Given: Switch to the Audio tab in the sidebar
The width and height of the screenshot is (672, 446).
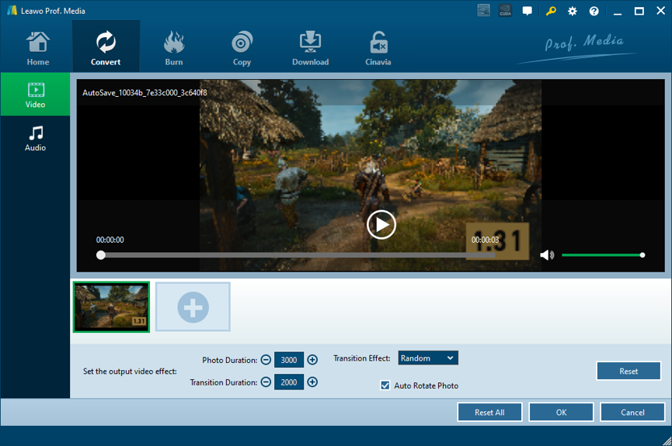Looking at the screenshot, I should (x=35, y=138).
